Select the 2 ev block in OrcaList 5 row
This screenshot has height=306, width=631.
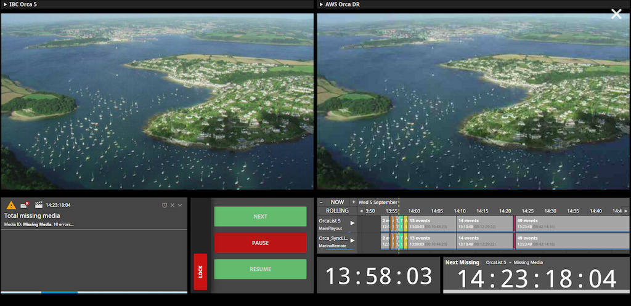click(385, 224)
